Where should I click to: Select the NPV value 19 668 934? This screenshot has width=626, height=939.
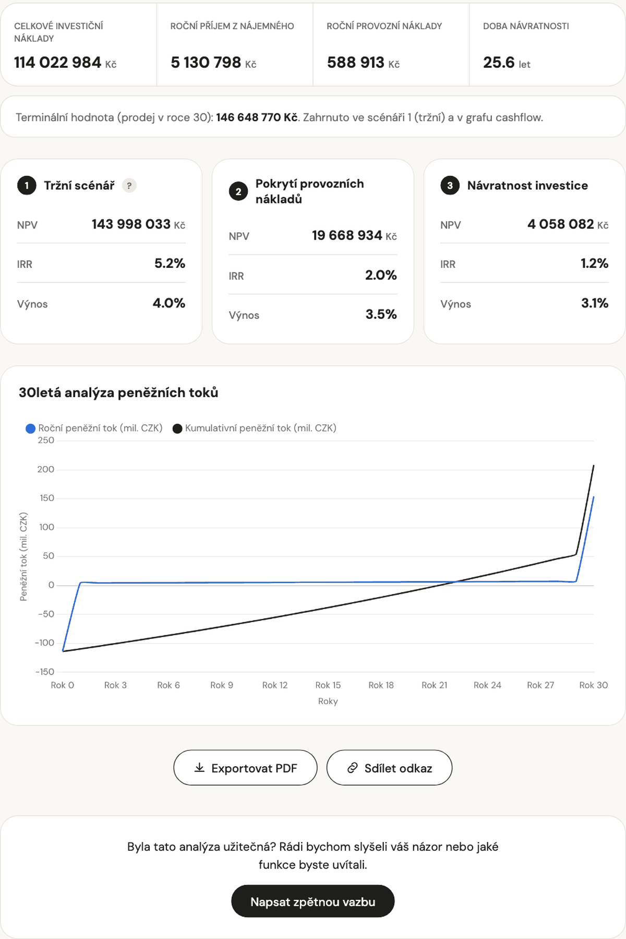(x=347, y=236)
